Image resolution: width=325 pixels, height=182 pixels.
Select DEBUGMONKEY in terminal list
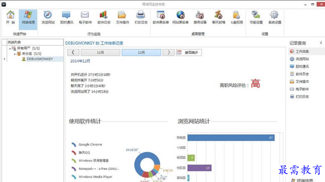(40, 59)
